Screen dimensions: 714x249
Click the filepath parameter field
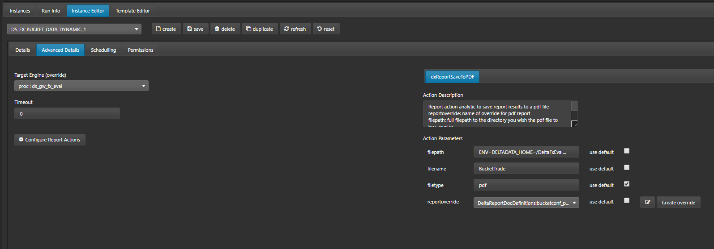coord(526,152)
